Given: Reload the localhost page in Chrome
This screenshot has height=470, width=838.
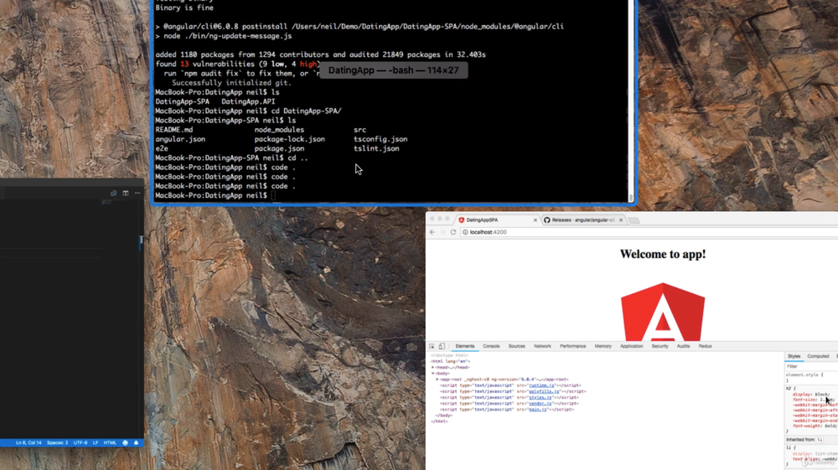Looking at the screenshot, I should click(x=453, y=232).
